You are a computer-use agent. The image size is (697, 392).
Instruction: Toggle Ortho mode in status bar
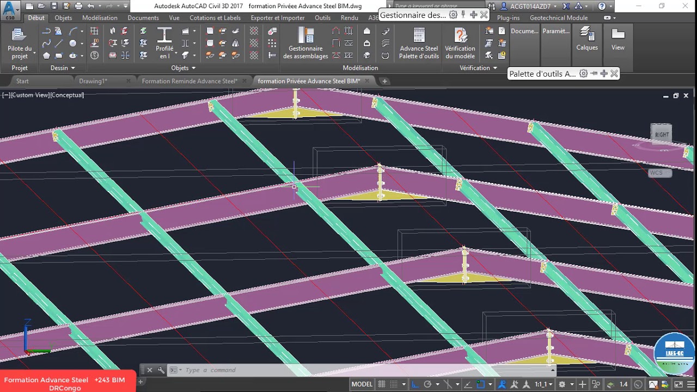415,384
